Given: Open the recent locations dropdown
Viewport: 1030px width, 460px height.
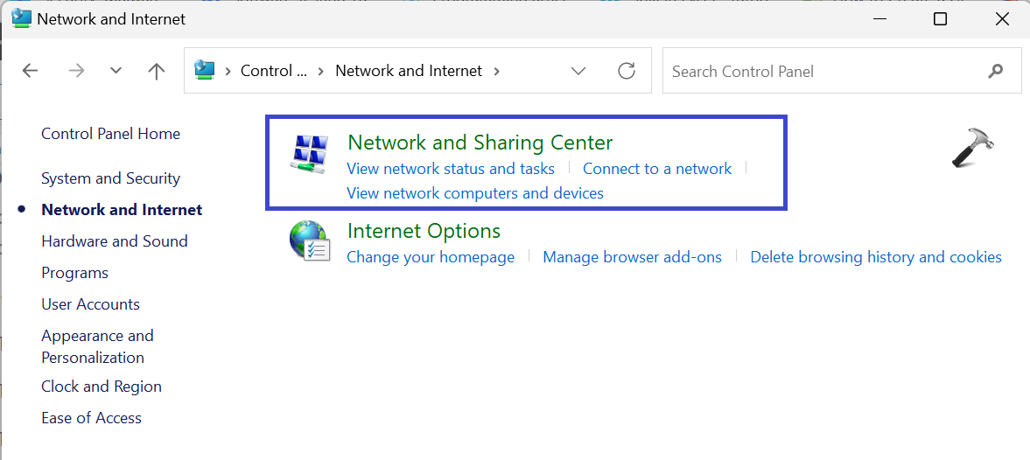Looking at the screenshot, I should click(x=116, y=72).
